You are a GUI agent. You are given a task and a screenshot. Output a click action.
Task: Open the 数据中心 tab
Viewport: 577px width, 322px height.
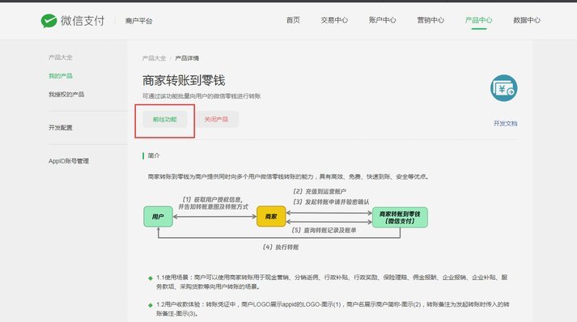point(527,20)
